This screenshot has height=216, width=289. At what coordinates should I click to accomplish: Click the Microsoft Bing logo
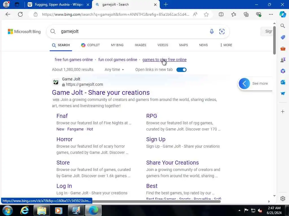tap(24, 31)
